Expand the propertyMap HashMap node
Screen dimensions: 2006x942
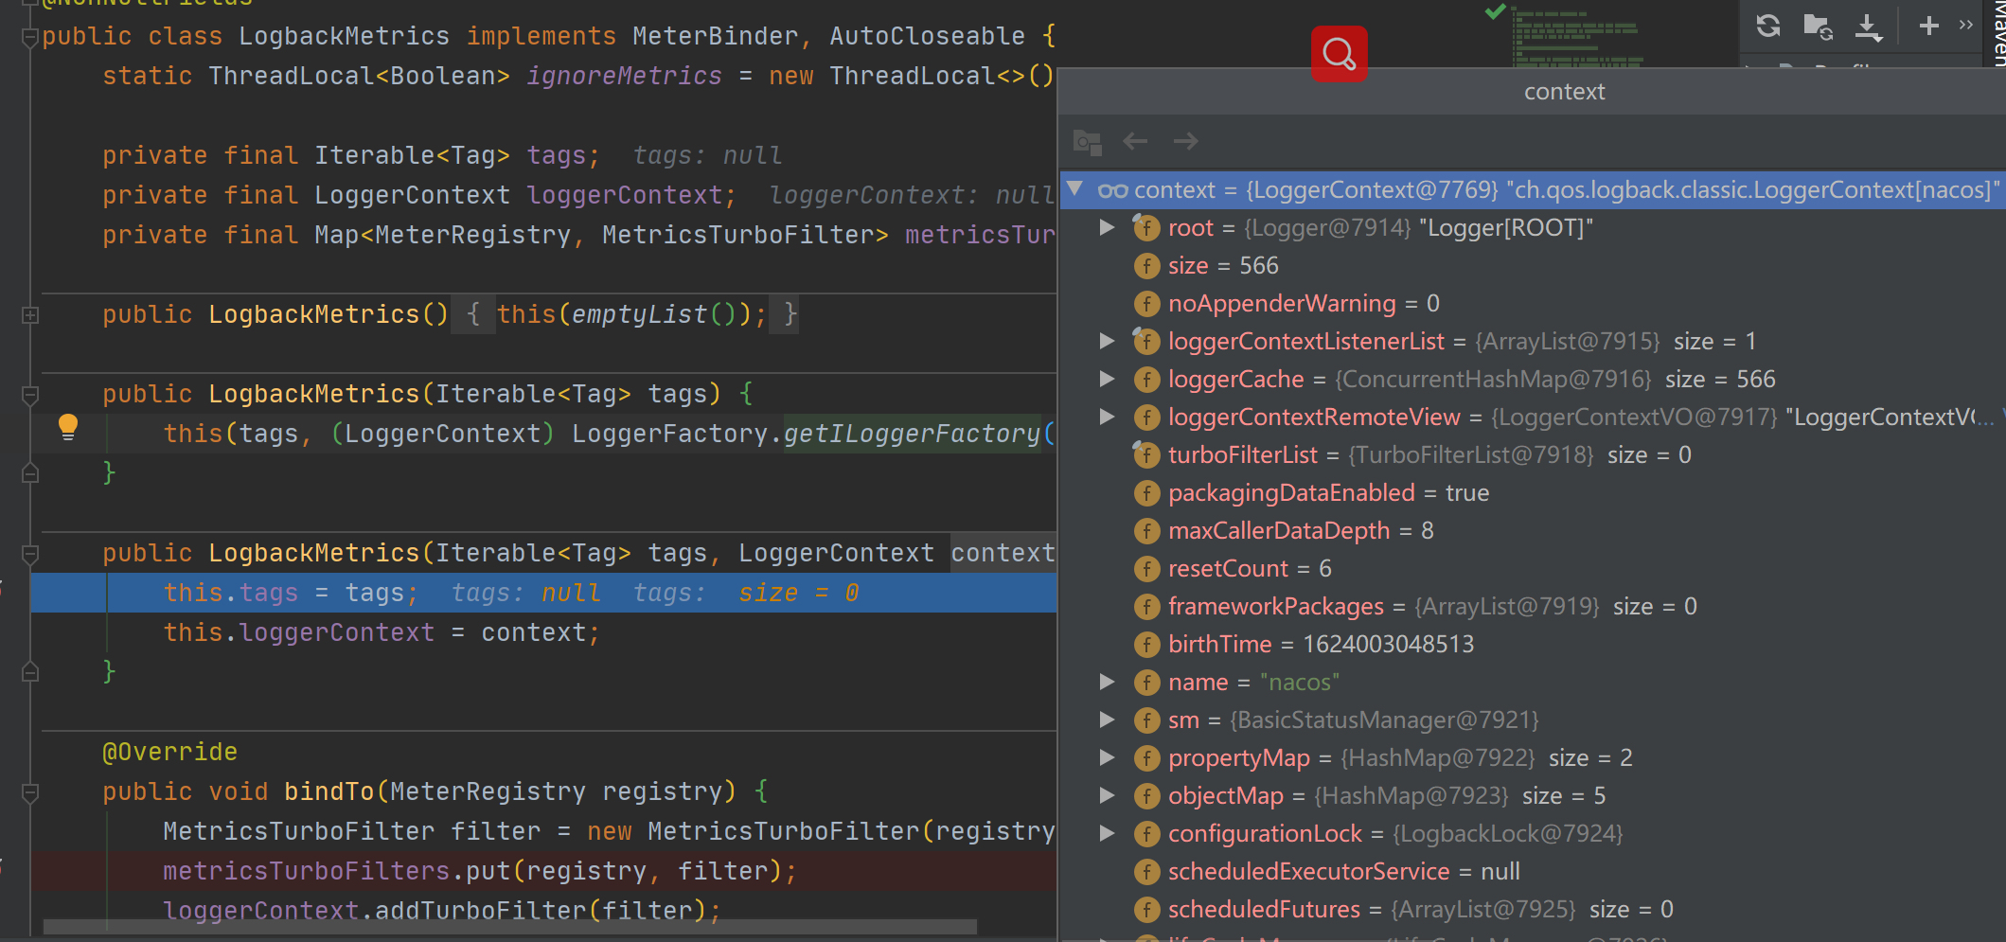(x=1106, y=757)
